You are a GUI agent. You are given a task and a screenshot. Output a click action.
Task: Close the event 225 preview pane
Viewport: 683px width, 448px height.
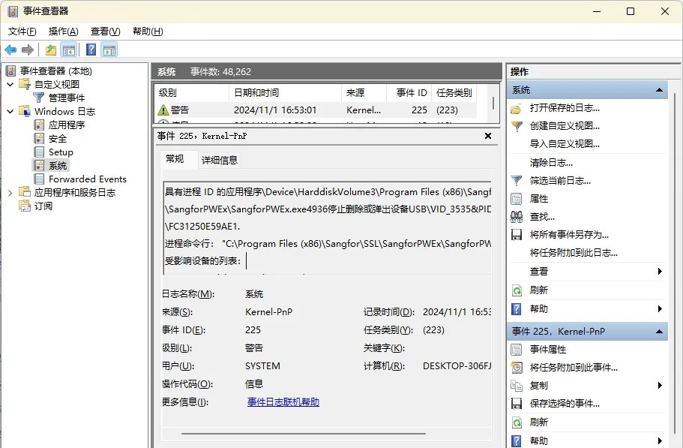click(x=488, y=136)
